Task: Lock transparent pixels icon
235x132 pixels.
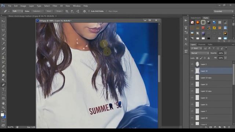Action: pos(197,58)
